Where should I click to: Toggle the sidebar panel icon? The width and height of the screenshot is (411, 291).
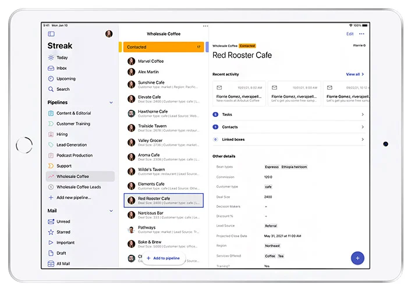pos(51,34)
